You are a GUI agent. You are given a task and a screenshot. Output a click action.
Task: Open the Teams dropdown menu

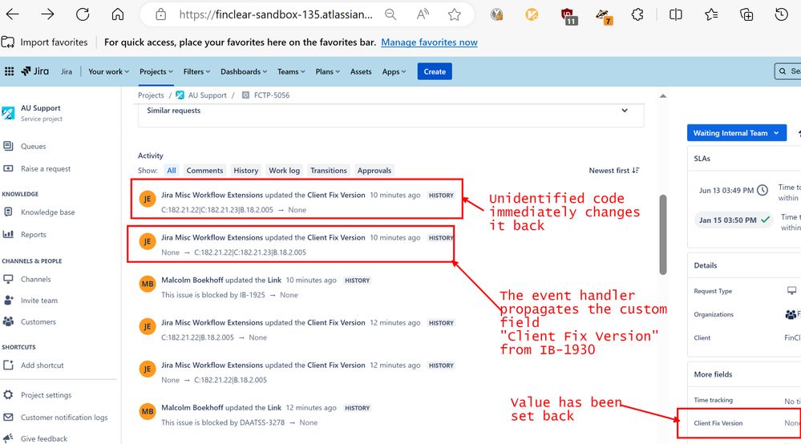pos(291,71)
